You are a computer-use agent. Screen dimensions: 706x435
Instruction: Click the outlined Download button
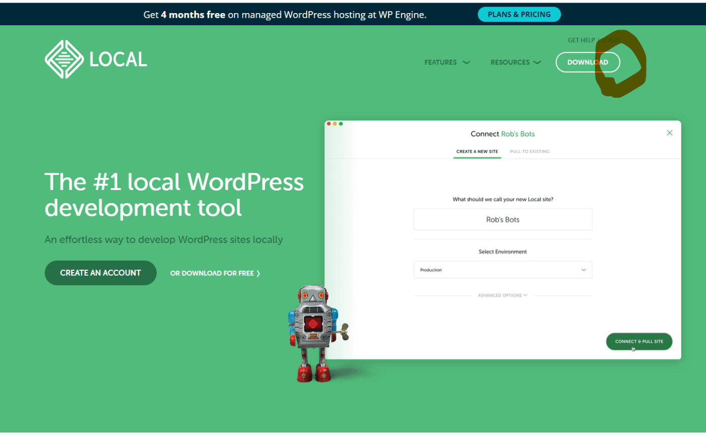587,63
